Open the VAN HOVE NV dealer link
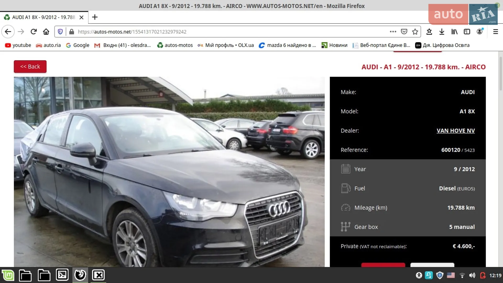 click(456, 130)
